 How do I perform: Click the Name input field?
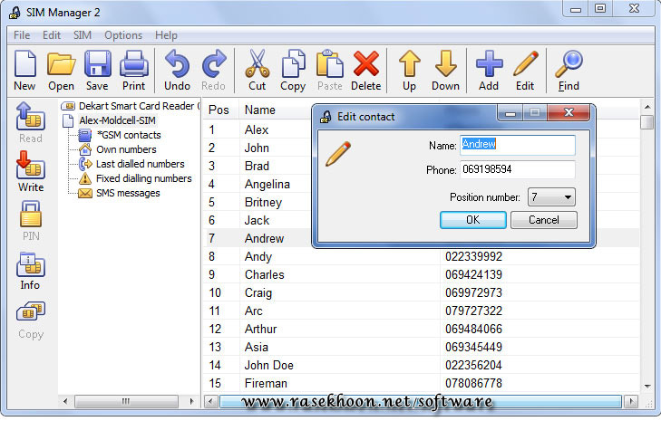(x=517, y=144)
